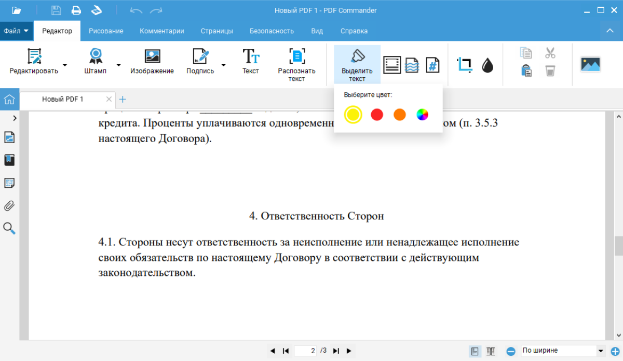Undo the last action
The height and width of the screenshot is (361, 623).
click(x=136, y=10)
